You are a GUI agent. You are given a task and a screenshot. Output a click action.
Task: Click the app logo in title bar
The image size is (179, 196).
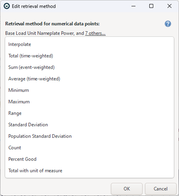pos(7,6)
